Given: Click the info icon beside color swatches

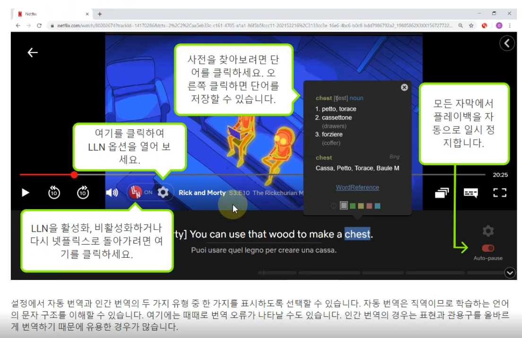Looking at the screenshot, I should (x=333, y=206).
